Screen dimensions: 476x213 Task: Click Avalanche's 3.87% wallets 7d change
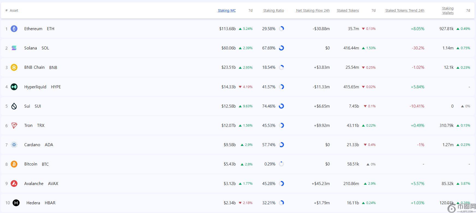coord(463,184)
